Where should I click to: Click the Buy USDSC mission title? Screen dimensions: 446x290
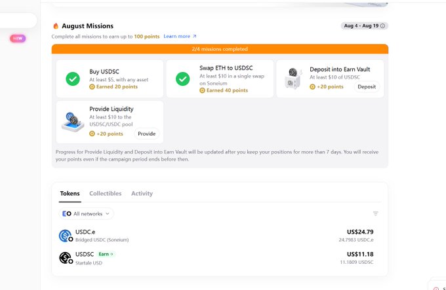coord(104,72)
